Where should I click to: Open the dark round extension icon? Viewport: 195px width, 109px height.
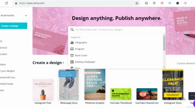tap(178, 3)
